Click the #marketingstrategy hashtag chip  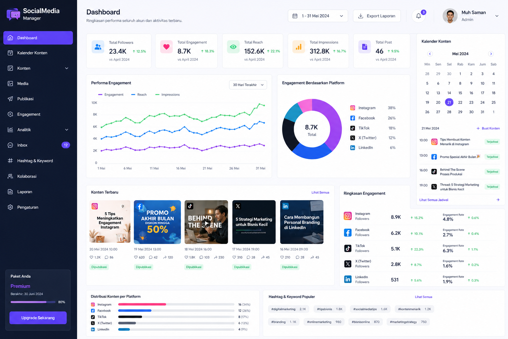click(x=408, y=322)
